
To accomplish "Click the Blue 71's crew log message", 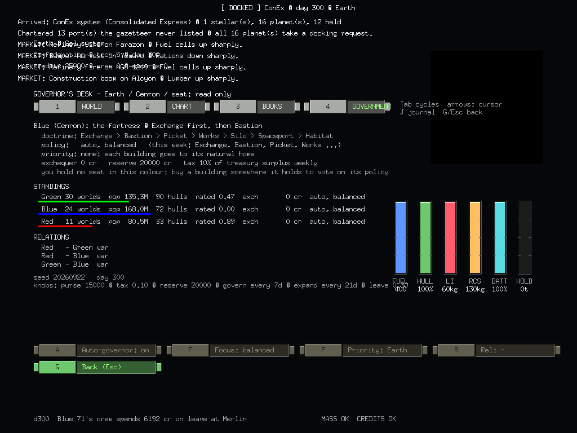I will 140,419.
